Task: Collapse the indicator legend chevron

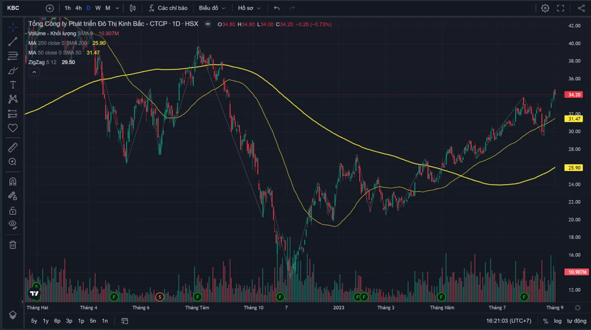Action: pos(34,72)
